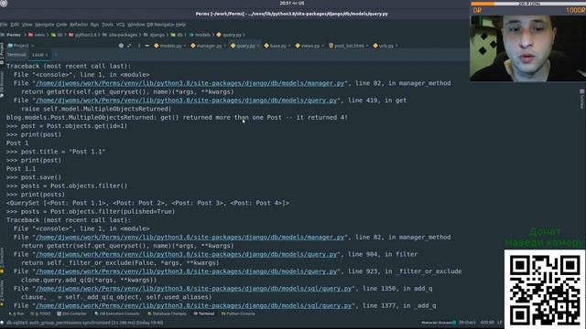Switch to the views.py editor tab
Screen dimensions: 586x329
click(x=310, y=46)
